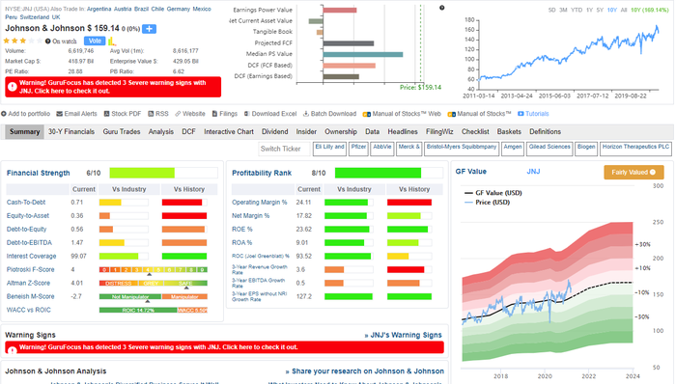Click the Piotroski F-Score scale bar
Image resolution: width=676 pixels, height=384 pixels.
tap(153, 270)
